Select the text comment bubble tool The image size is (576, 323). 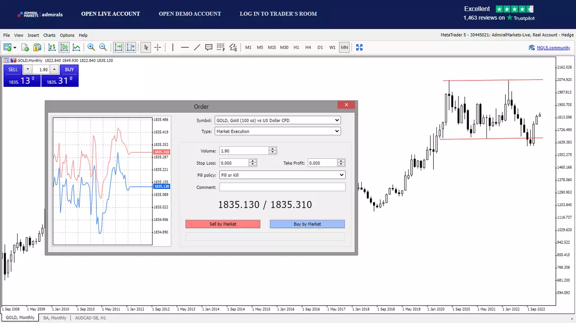coord(209,47)
